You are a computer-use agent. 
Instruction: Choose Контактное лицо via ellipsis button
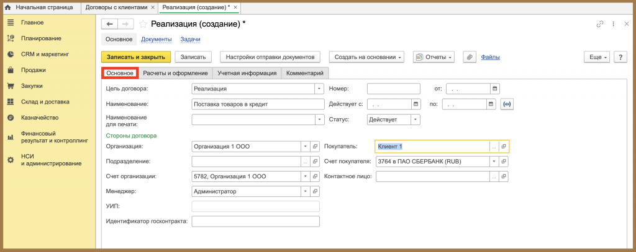coord(494,176)
